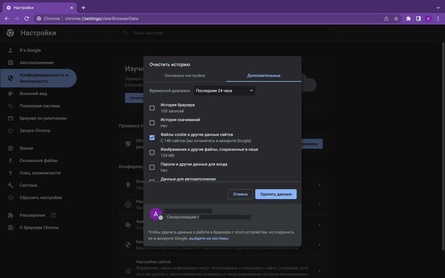445x278 pixels.
Task: Click the Отмена button
Action: (240, 194)
